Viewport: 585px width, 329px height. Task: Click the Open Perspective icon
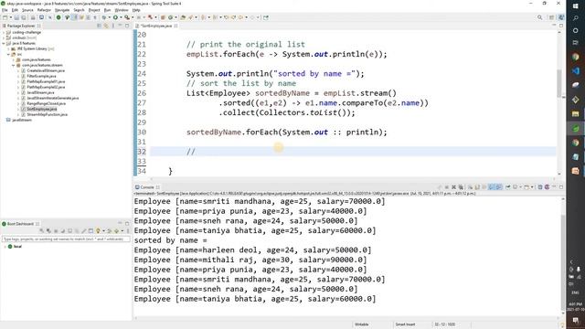click(551, 17)
